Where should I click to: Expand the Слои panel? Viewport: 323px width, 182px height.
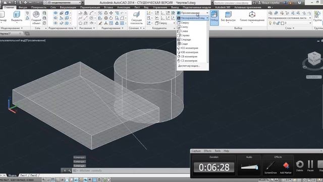(x=289, y=28)
